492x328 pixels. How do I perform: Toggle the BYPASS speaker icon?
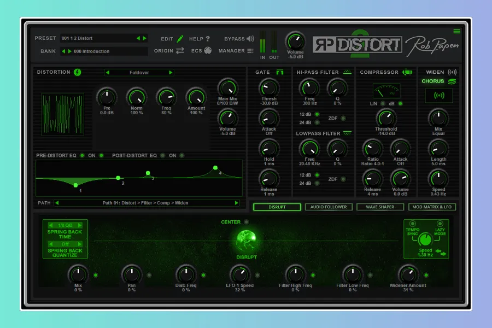(250, 39)
